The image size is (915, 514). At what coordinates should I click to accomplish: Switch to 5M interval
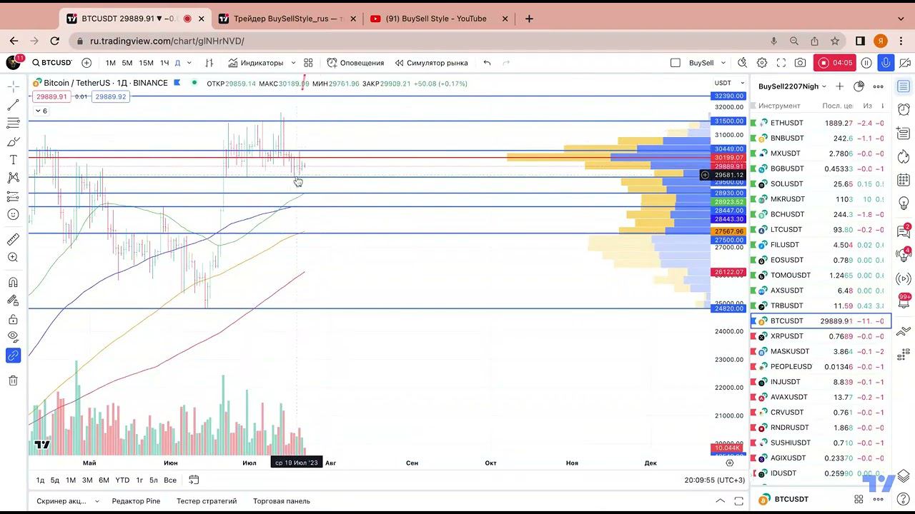[127, 63]
